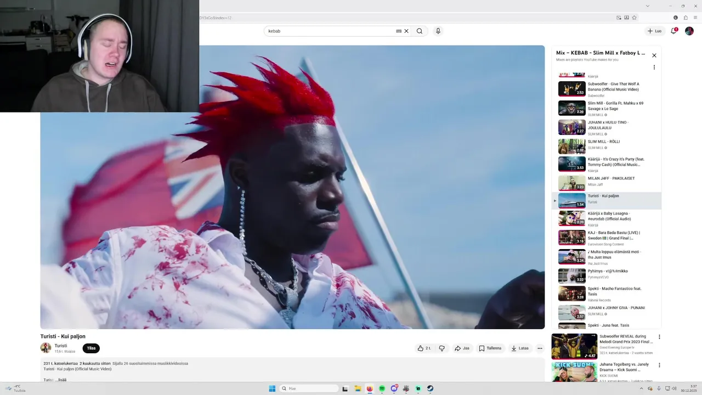Open thumbnail of KAJ Bara Bada Bastu
702x395 pixels.
point(572,238)
